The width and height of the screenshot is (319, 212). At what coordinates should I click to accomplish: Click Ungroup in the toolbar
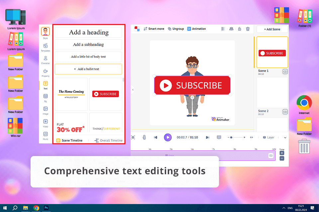point(176,29)
